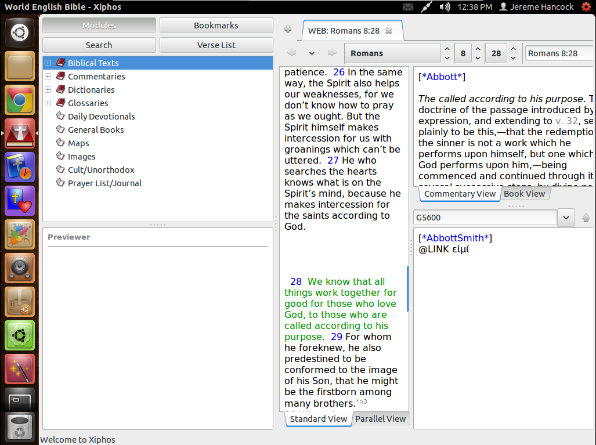This screenshot has width=596, height=445.
Task: Open the Files folder launcher icon
Action: point(19,67)
